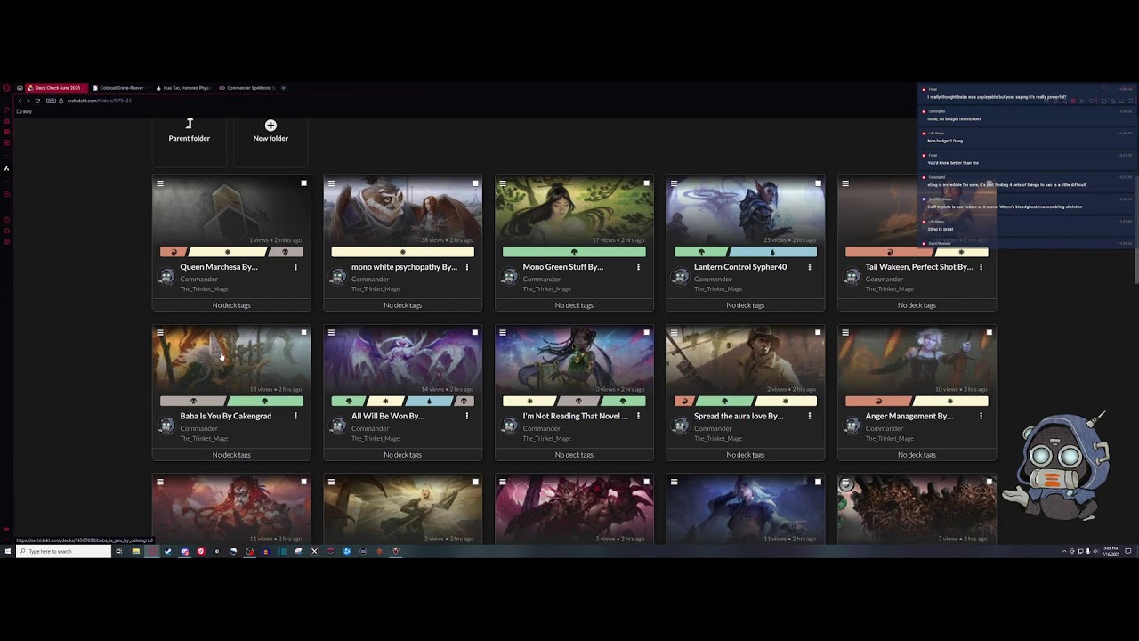Open the 'daily' bookmarks folder
1139x641 pixels.
[x=24, y=111]
